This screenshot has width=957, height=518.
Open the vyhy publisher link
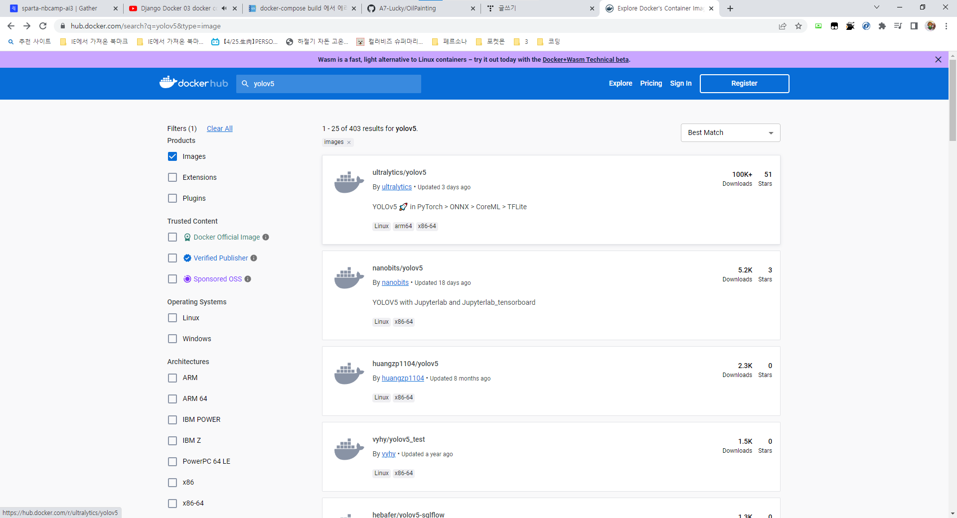pyautogui.click(x=389, y=454)
